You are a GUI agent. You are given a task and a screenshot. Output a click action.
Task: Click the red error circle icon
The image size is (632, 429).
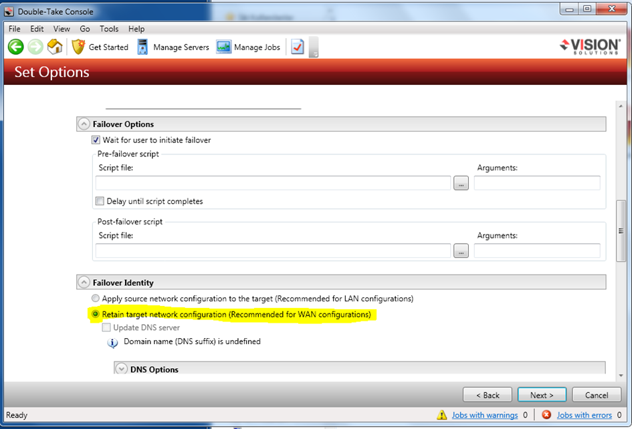coord(546,414)
